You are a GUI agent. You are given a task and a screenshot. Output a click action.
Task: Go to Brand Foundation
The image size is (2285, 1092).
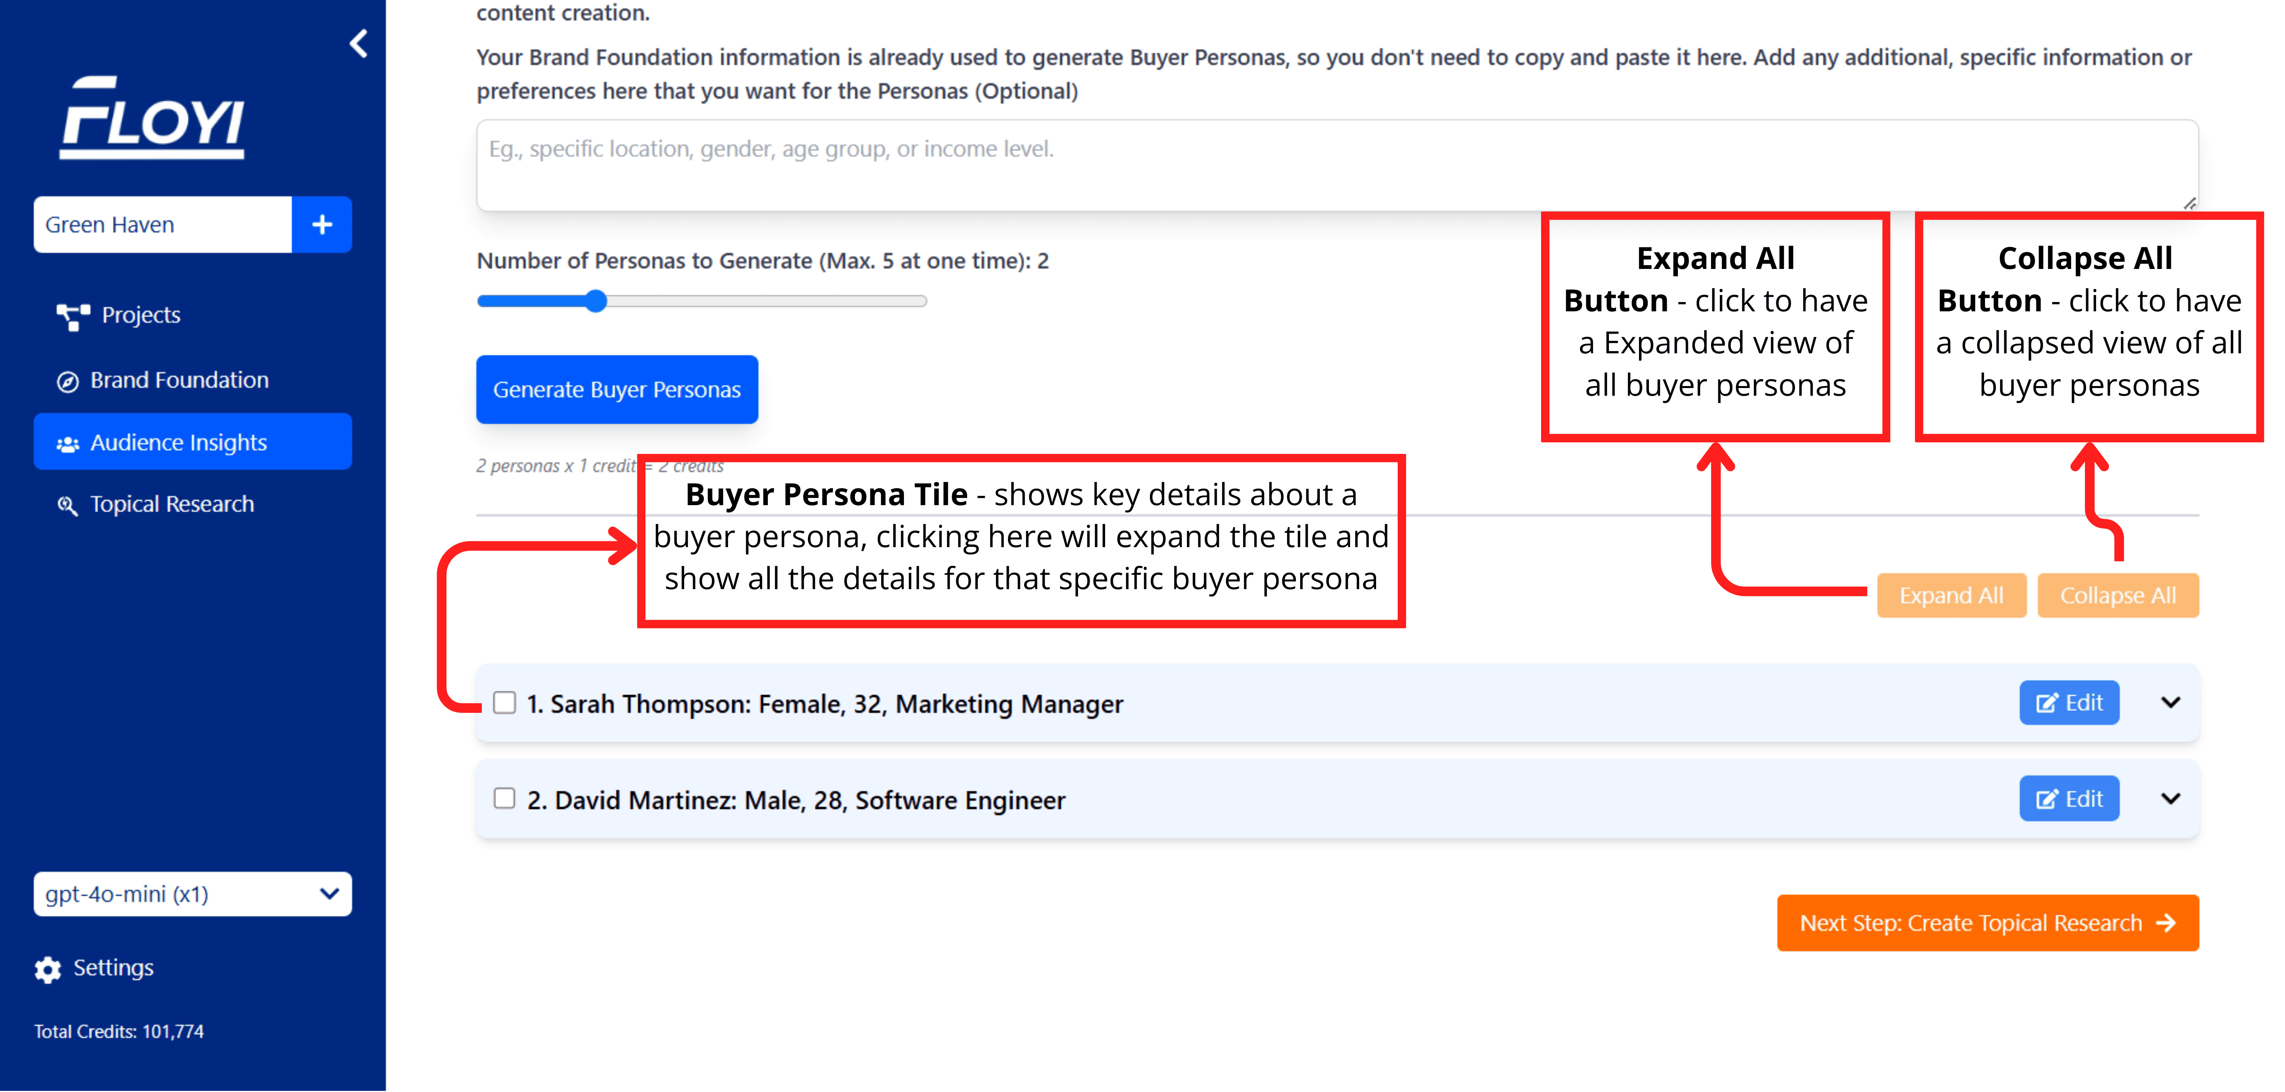179,380
